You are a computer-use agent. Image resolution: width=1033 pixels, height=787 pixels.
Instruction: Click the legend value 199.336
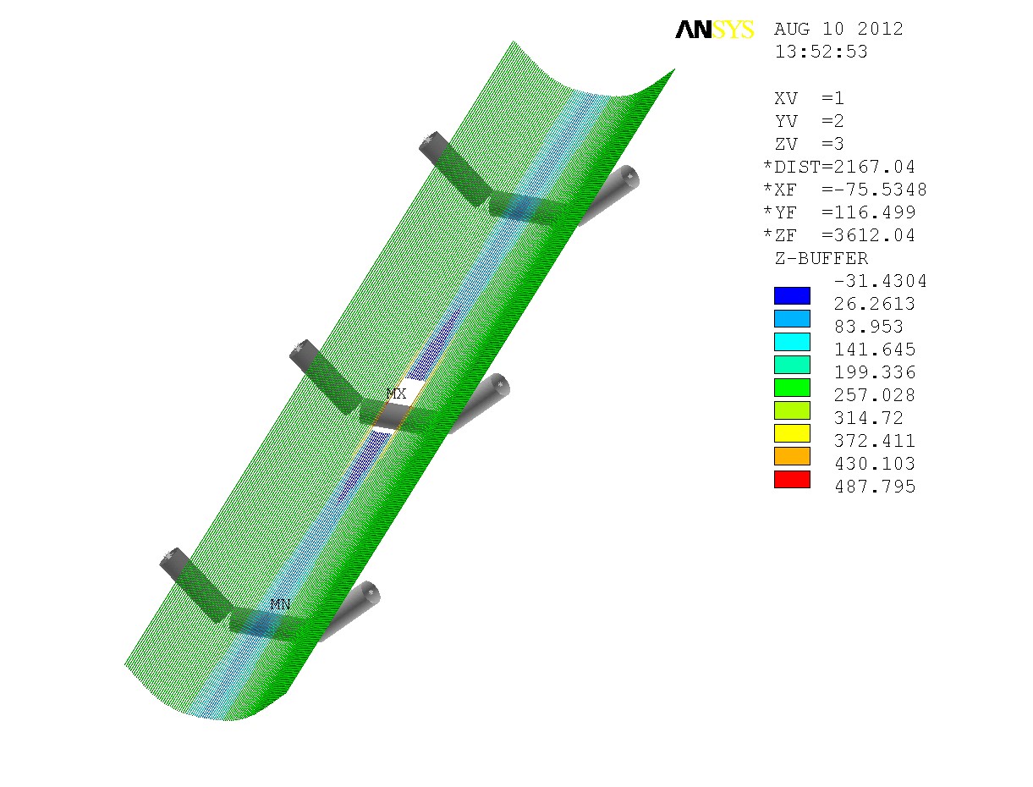[x=875, y=372]
